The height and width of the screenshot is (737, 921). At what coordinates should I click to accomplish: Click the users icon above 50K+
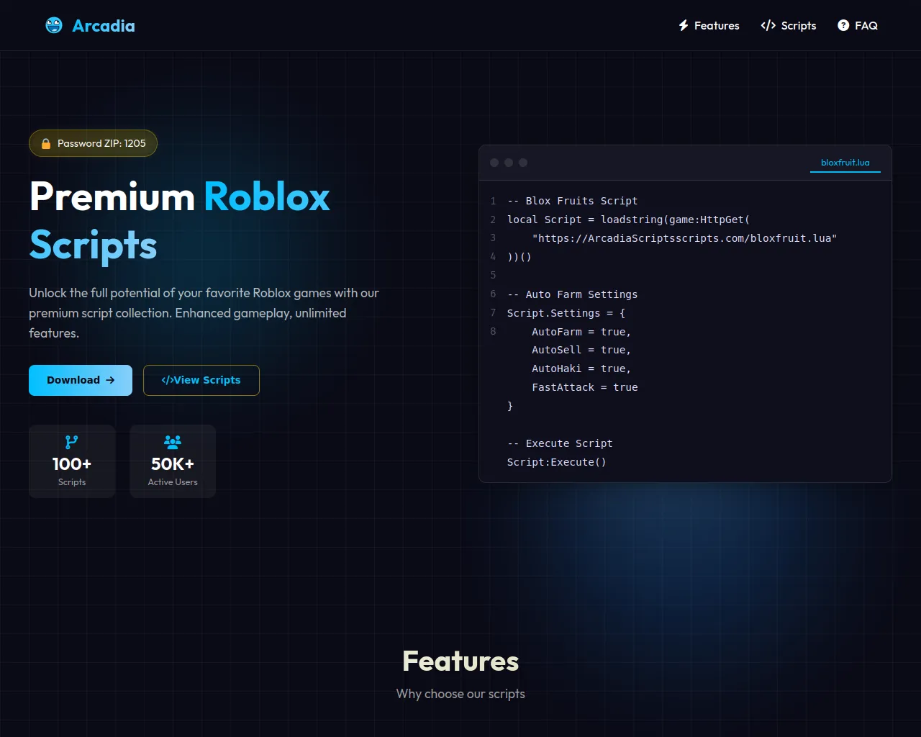[x=173, y=442]
